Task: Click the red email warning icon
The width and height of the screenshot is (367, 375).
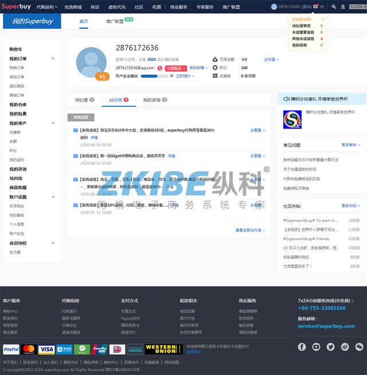Action: pyautogui.click(x=160, y=68)
